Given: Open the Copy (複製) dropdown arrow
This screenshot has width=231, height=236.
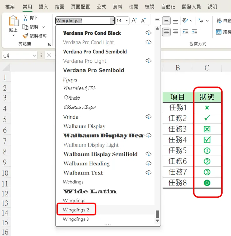Looking at the screenshot, I should (44, 27).
